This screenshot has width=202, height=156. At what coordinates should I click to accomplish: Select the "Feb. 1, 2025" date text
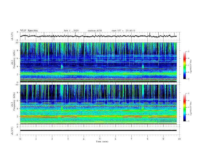click(x=71, y=31)
